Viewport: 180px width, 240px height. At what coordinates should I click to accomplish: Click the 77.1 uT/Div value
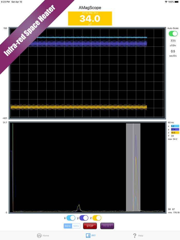[173, 41]
